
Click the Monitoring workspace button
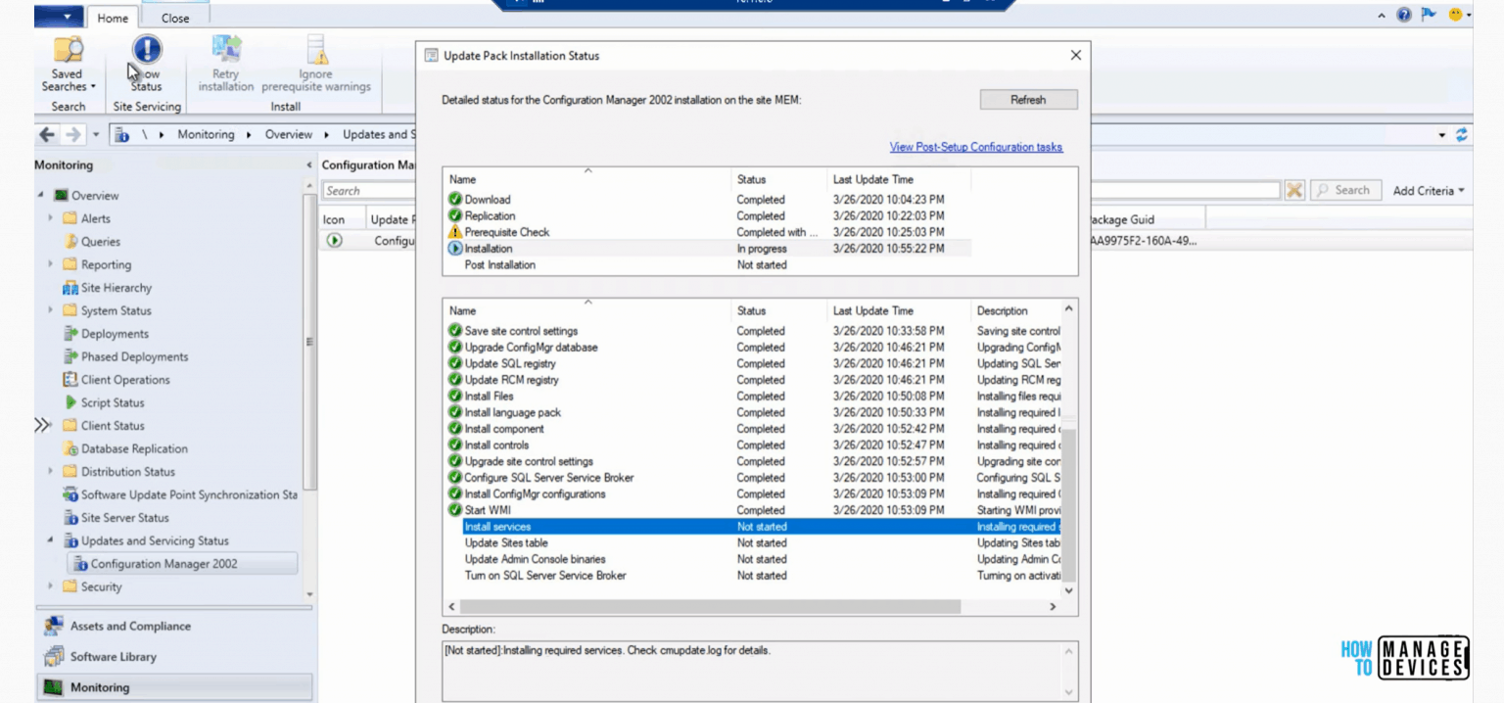pos(100,686)
